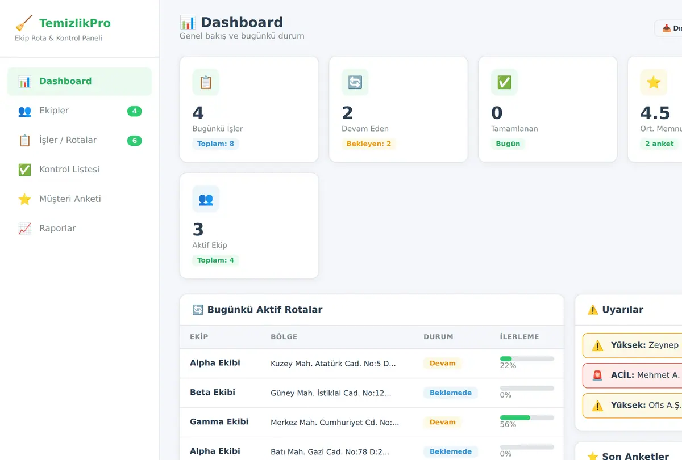Click the checkmark icon on Tamamlanan card
Image resolution: width=682 pixels, height=460 pixels.
505,82
